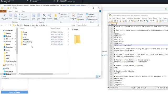The height and width of the screenshot is (94, 168).
Task: Click Notepad++ Find binoculars icon
Action: (144, 21)
